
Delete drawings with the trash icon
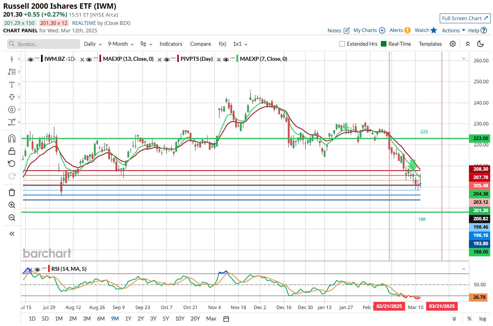click(12, 192)
